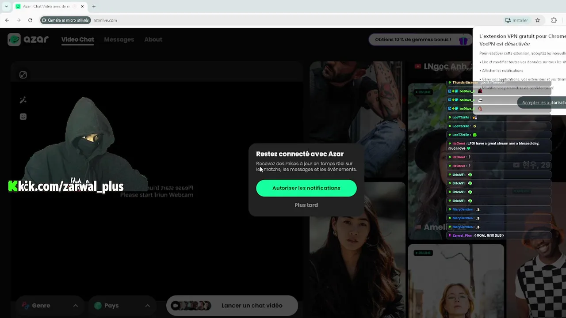The image size is (566, 318).
Task: Bookmark this page with star icon
Action: pyautogui.click(x=538, y=20)
